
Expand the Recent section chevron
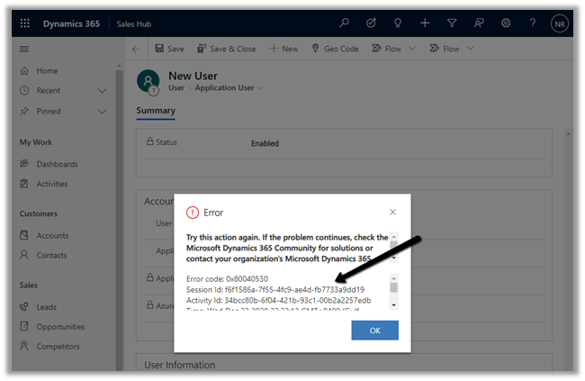coord(102,91)
